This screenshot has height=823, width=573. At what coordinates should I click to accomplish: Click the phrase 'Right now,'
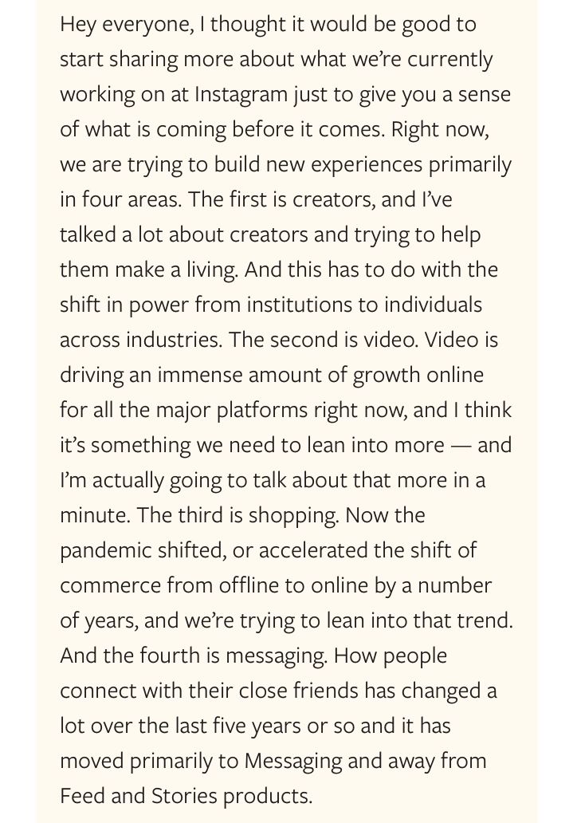click(x=441, y=130)
